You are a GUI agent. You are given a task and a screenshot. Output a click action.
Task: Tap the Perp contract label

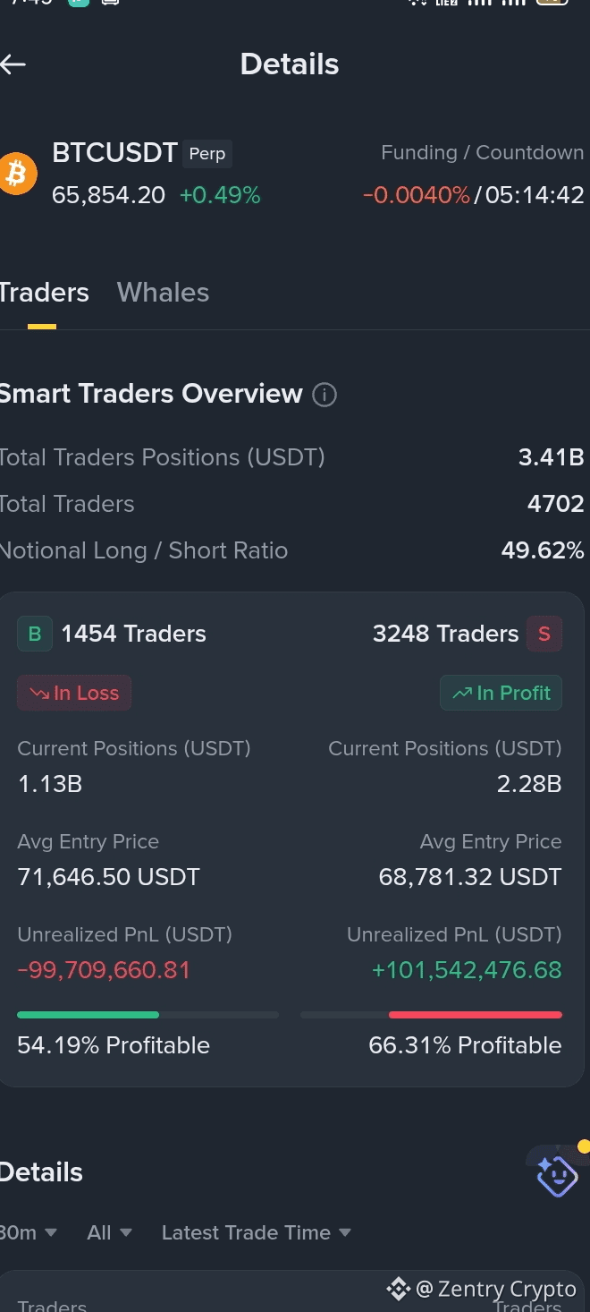[207, 154]
